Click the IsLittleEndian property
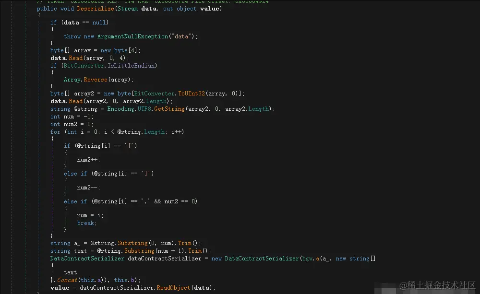 tap(131, 66)
